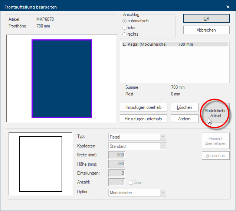Select the rechts Anschlag option
Screen dimensions: 236x211
point(125,34)
